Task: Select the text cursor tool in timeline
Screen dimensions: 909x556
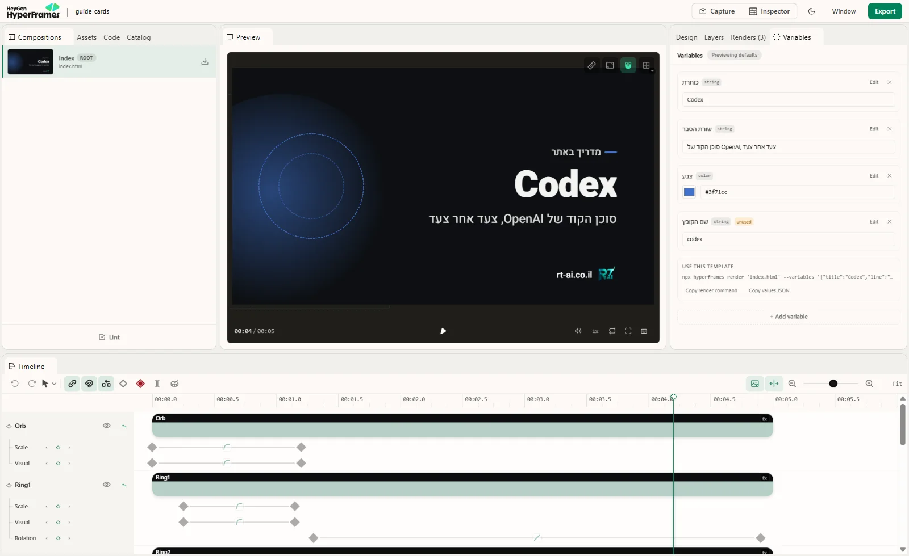Action: [157, 384]
